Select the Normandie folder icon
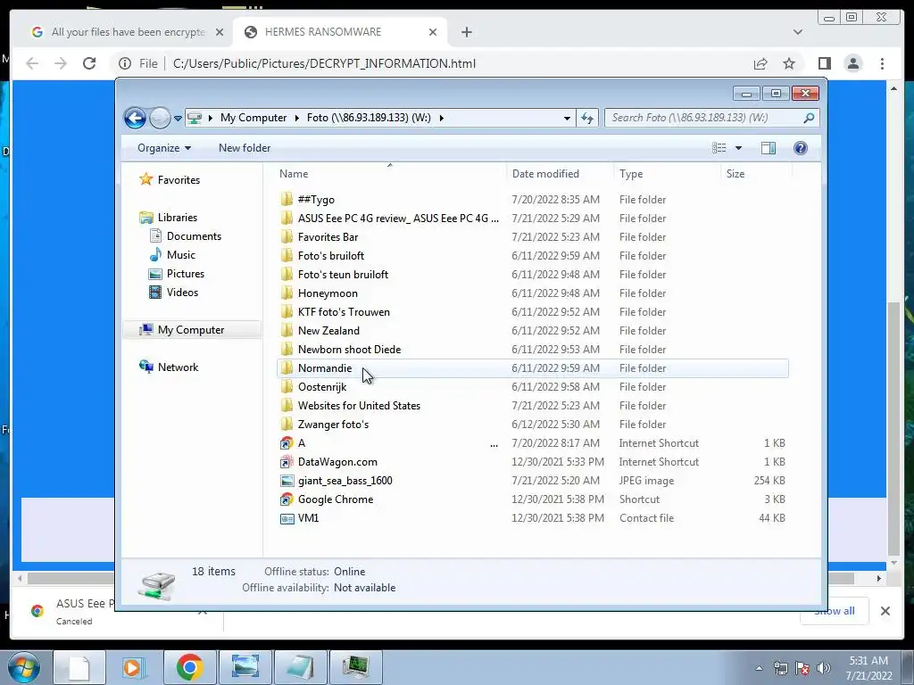The width and height of the screenshot is (914, 685). pyautogui.click(x=287, y=368)
